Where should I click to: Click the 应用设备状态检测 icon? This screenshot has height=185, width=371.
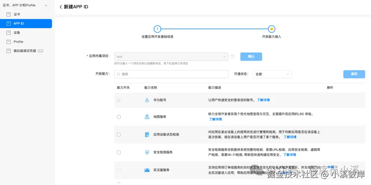click(x=147, y=135)
